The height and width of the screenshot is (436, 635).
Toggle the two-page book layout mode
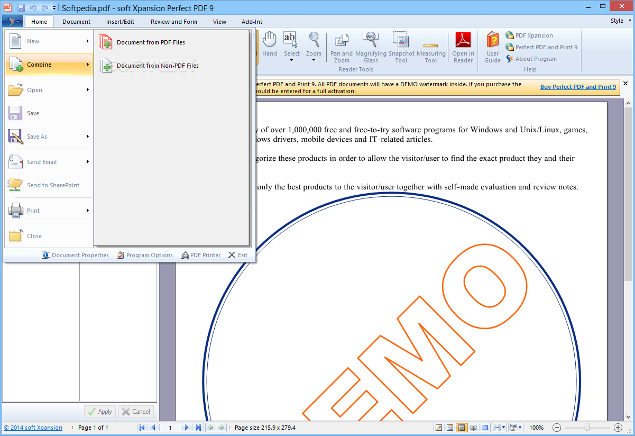tap(473, 428)
